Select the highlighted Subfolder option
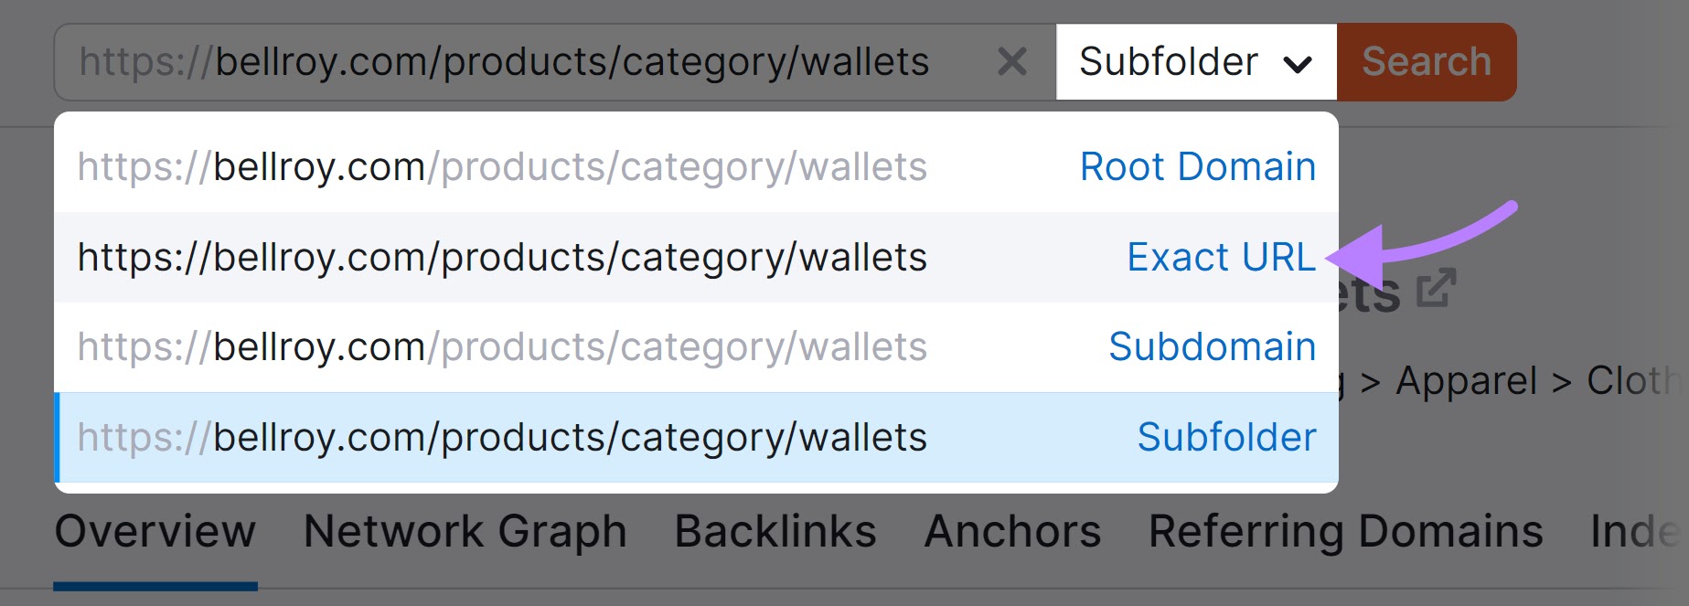1689x606 pixels. (x=1225, y=437)
